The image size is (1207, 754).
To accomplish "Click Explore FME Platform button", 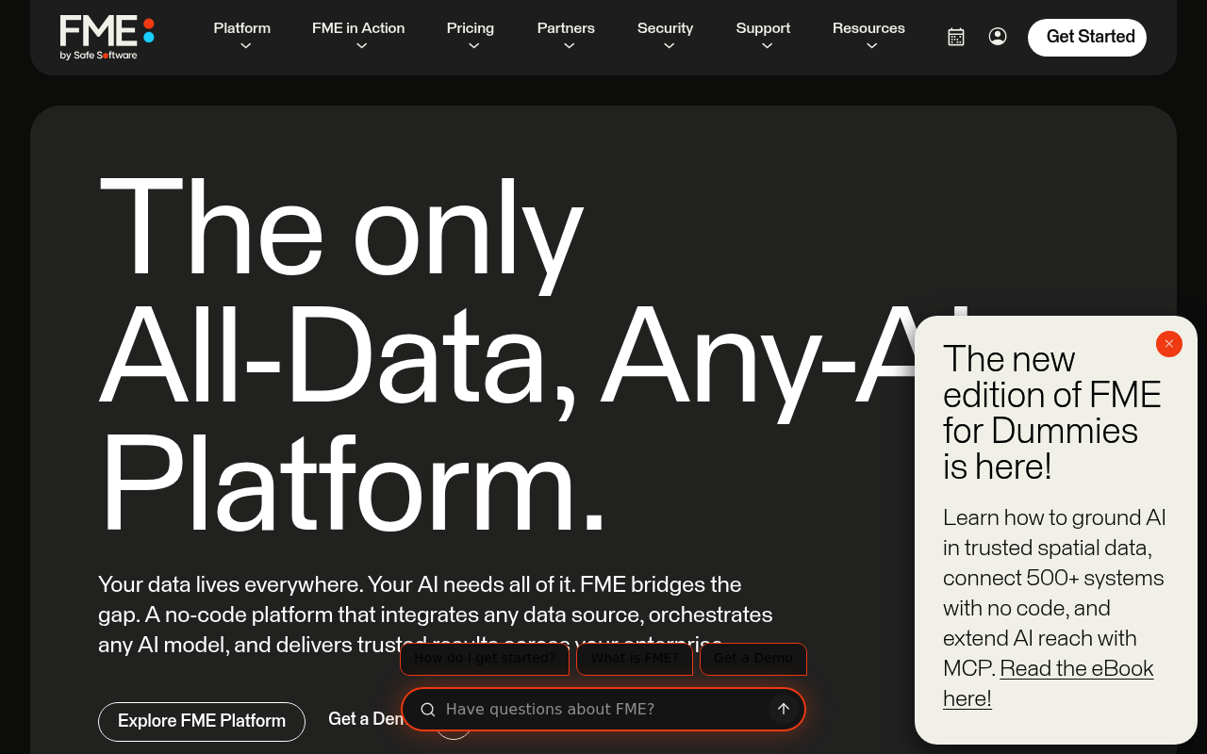I will click(202, 722).
